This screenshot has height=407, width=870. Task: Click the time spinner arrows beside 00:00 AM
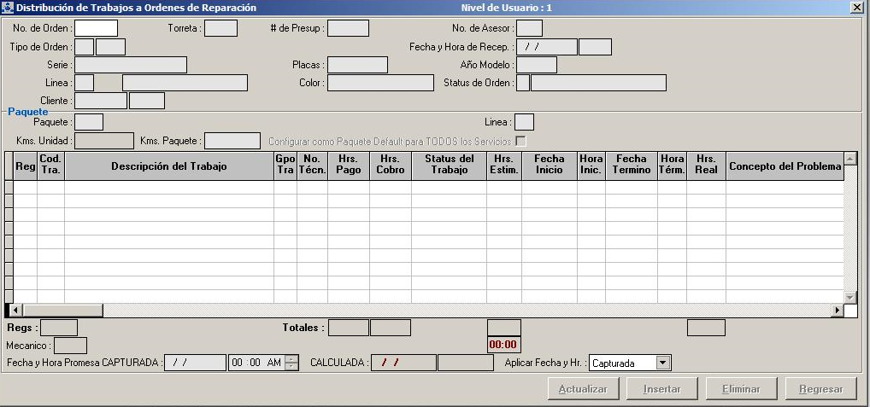click(292, 363)
